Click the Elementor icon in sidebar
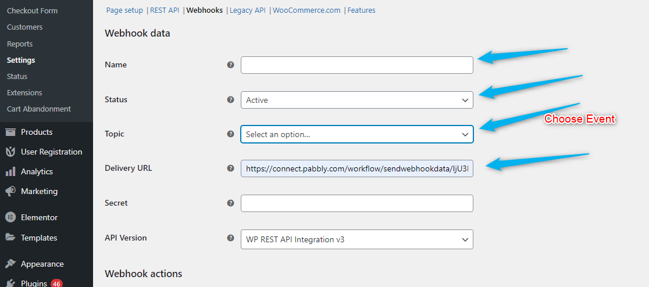The width and height of the screenshot is (649, 287). tap(10, 217)
